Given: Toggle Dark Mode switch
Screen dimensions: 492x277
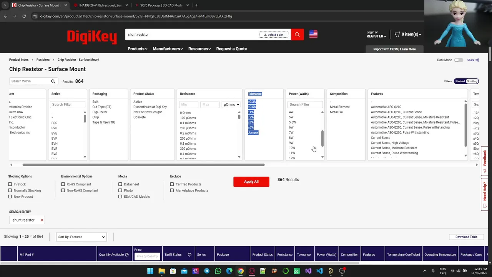Looking at the screenshot, I should point(459,60).
